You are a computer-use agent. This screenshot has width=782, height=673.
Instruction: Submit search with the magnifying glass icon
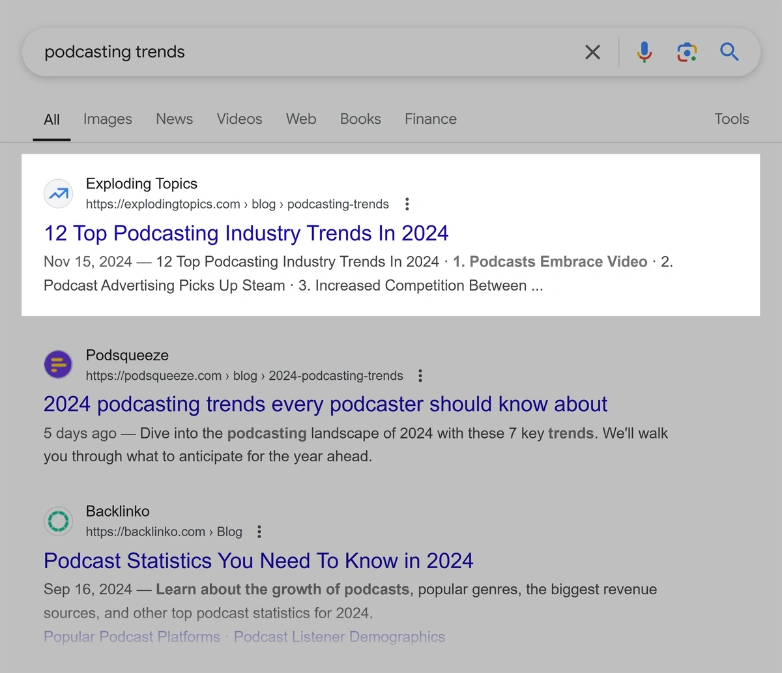point(729,52)
